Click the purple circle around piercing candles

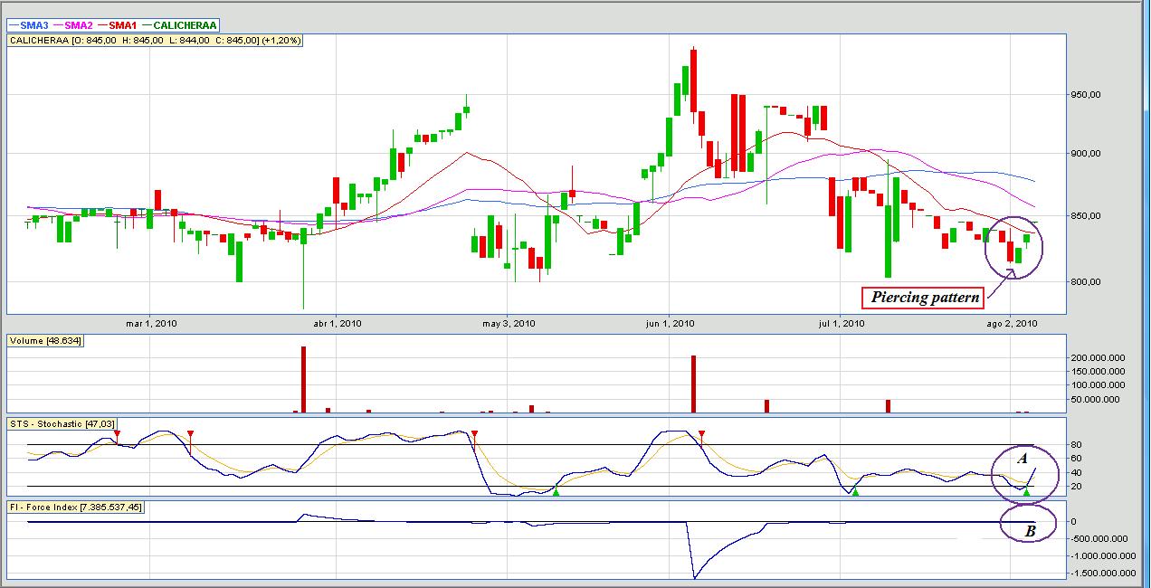tap(1013, 247)
